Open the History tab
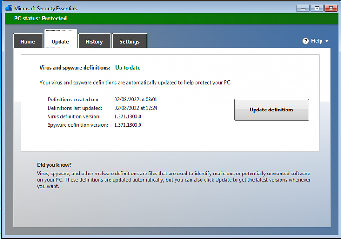This screenshot has width=341, height=239. 95,41
